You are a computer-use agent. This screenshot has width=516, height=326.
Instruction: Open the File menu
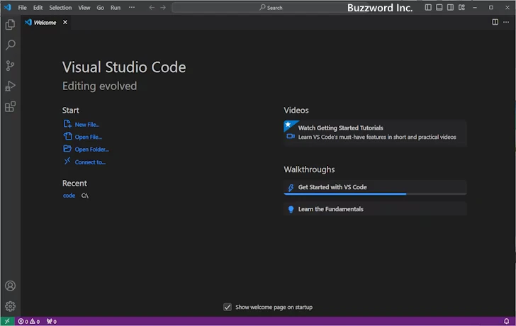coord(23,8)
